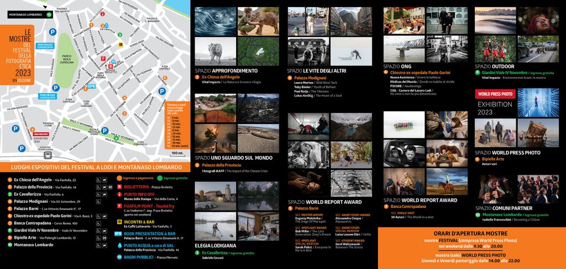The image size is (566, 269).
Task: Click the 'Gabriele Cecconi' author name
Action: pyautogui.click(x=213, y=258)
